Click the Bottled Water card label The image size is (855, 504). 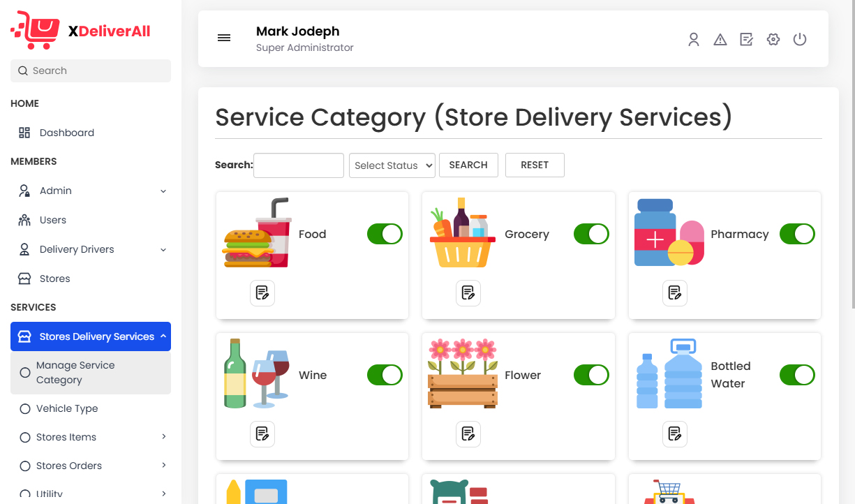731,375
